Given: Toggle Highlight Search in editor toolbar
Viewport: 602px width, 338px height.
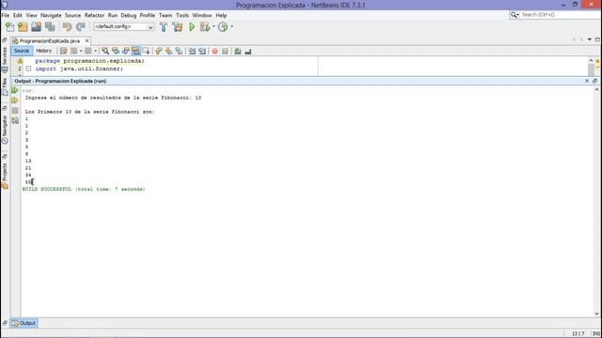Looking at the screenshot, I should tap(135, 51).
